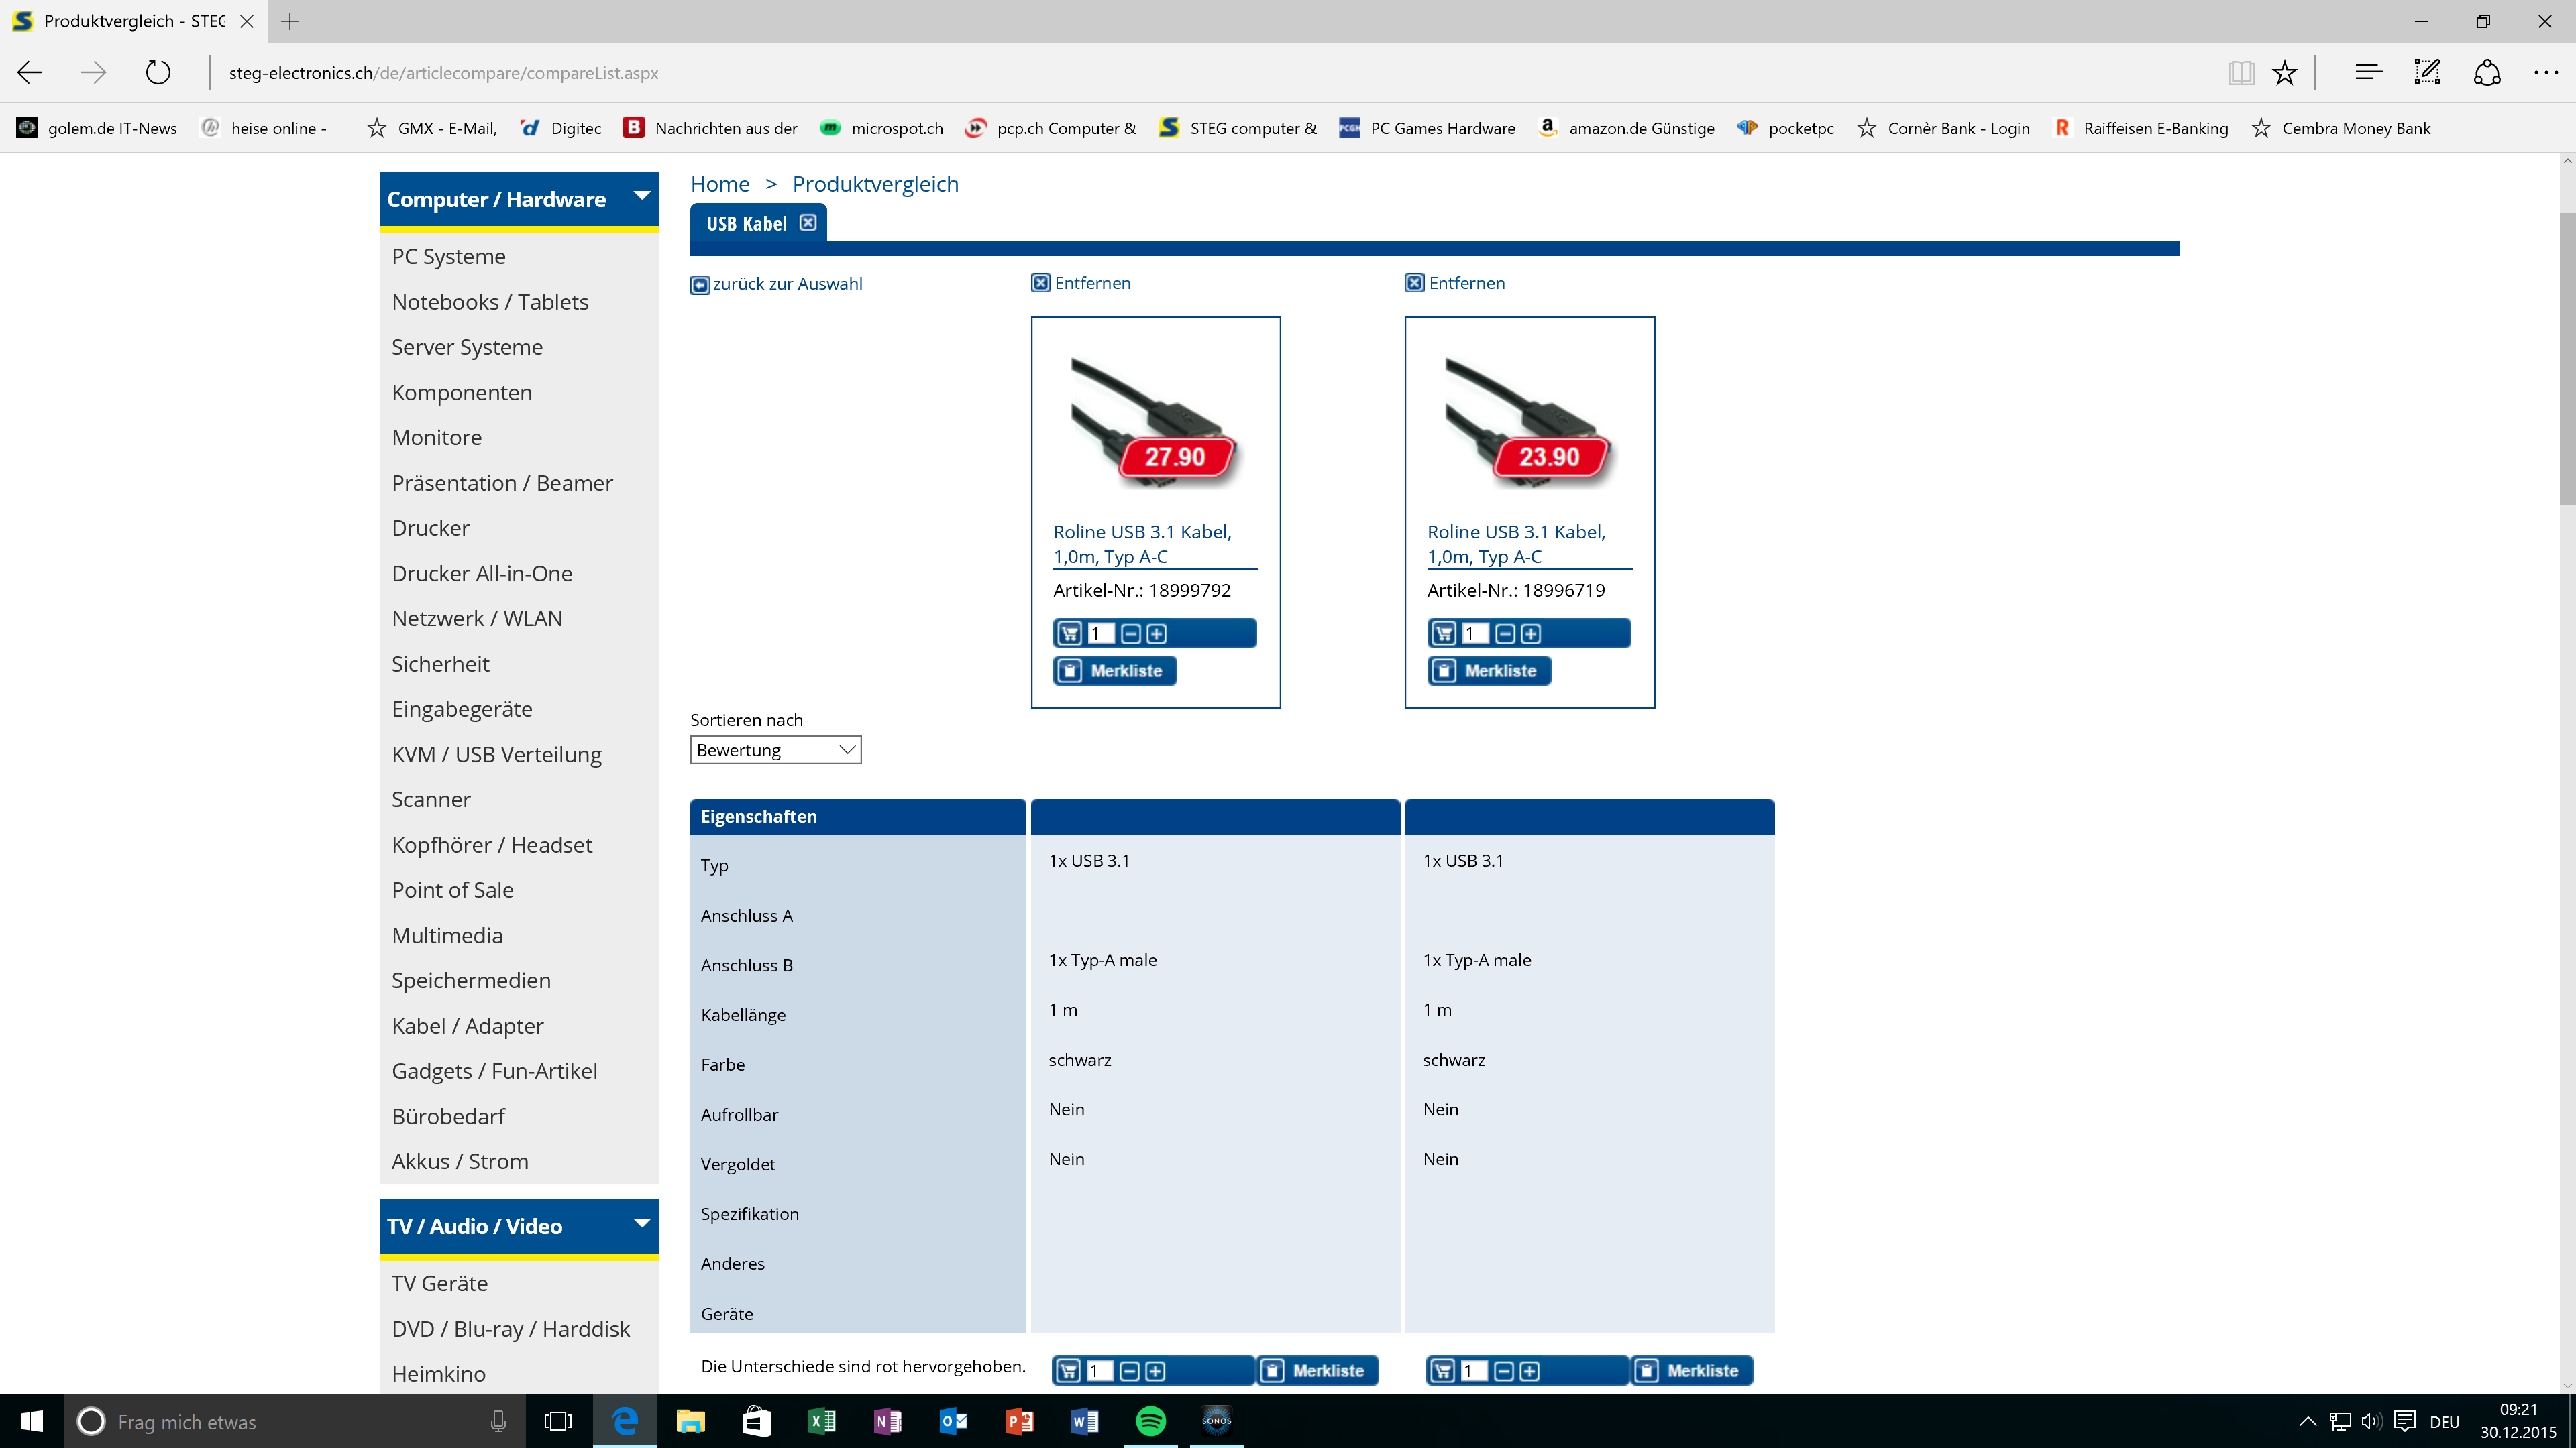This screenshot has height=1448, width=2576.
Task: Add page to favorites star icon
Action: point(2285,72)
